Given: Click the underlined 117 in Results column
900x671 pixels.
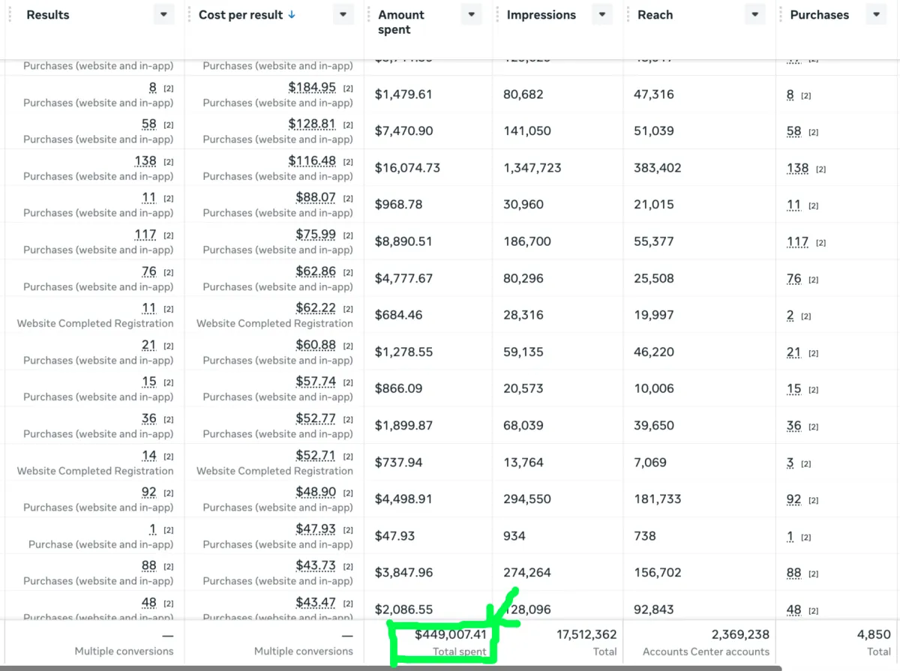Looking at the screenshot, I should (x=145, y=235).
